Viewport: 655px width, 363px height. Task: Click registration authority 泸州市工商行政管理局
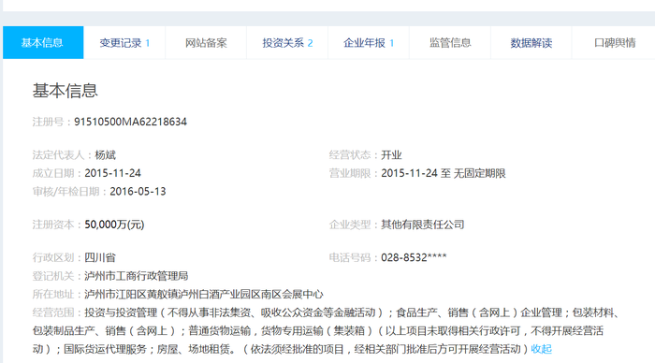tap(137, 276)
